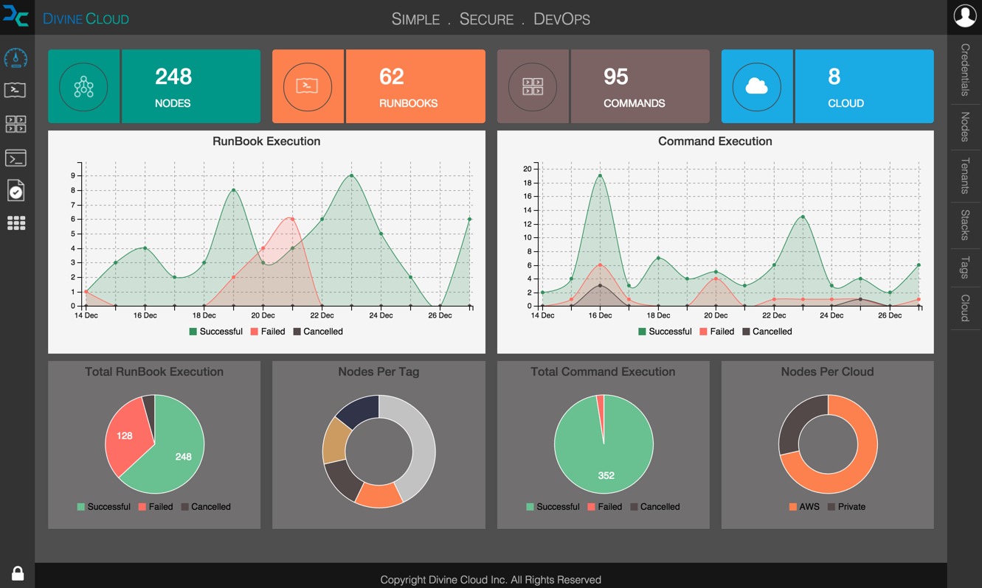Open the runbooks icon in left sidebar

[x=15, y=90]
